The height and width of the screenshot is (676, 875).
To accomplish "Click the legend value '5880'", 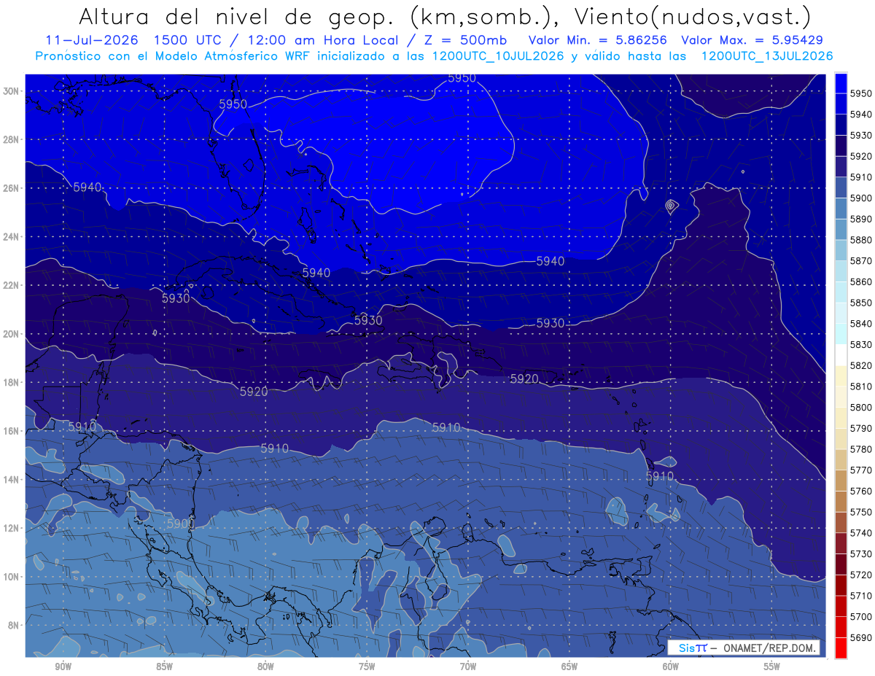I will 860,240.
